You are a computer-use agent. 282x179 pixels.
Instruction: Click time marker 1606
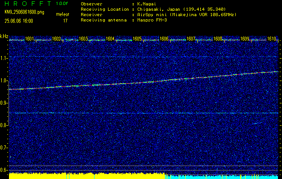pyautogui.click(x=164, y=38)
